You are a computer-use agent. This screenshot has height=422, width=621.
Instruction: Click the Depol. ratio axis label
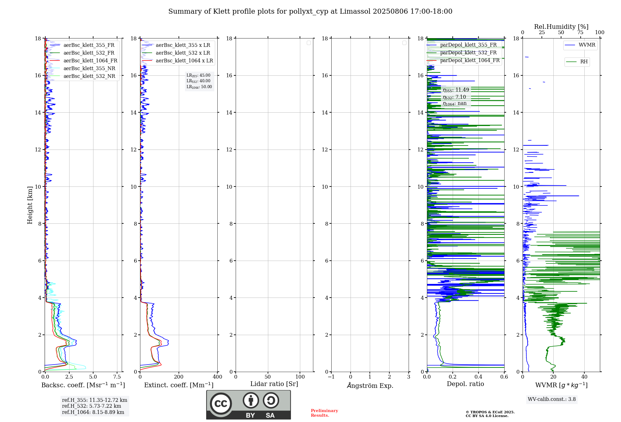(x=465, y=384)
